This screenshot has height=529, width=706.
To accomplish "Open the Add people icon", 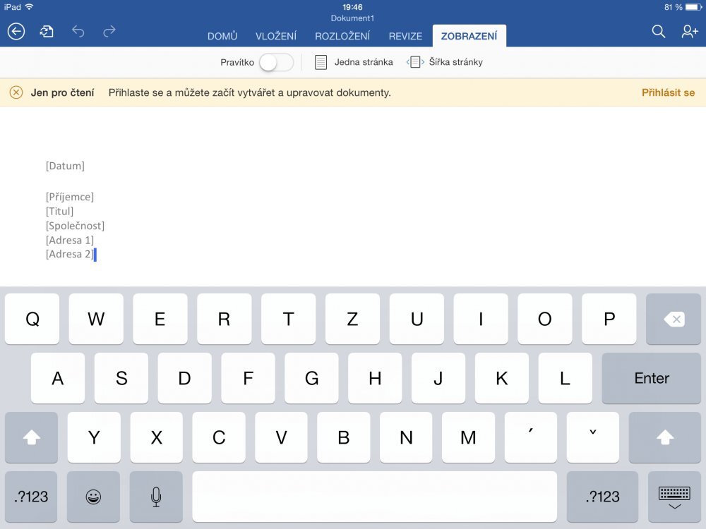I will click(688, 32).
